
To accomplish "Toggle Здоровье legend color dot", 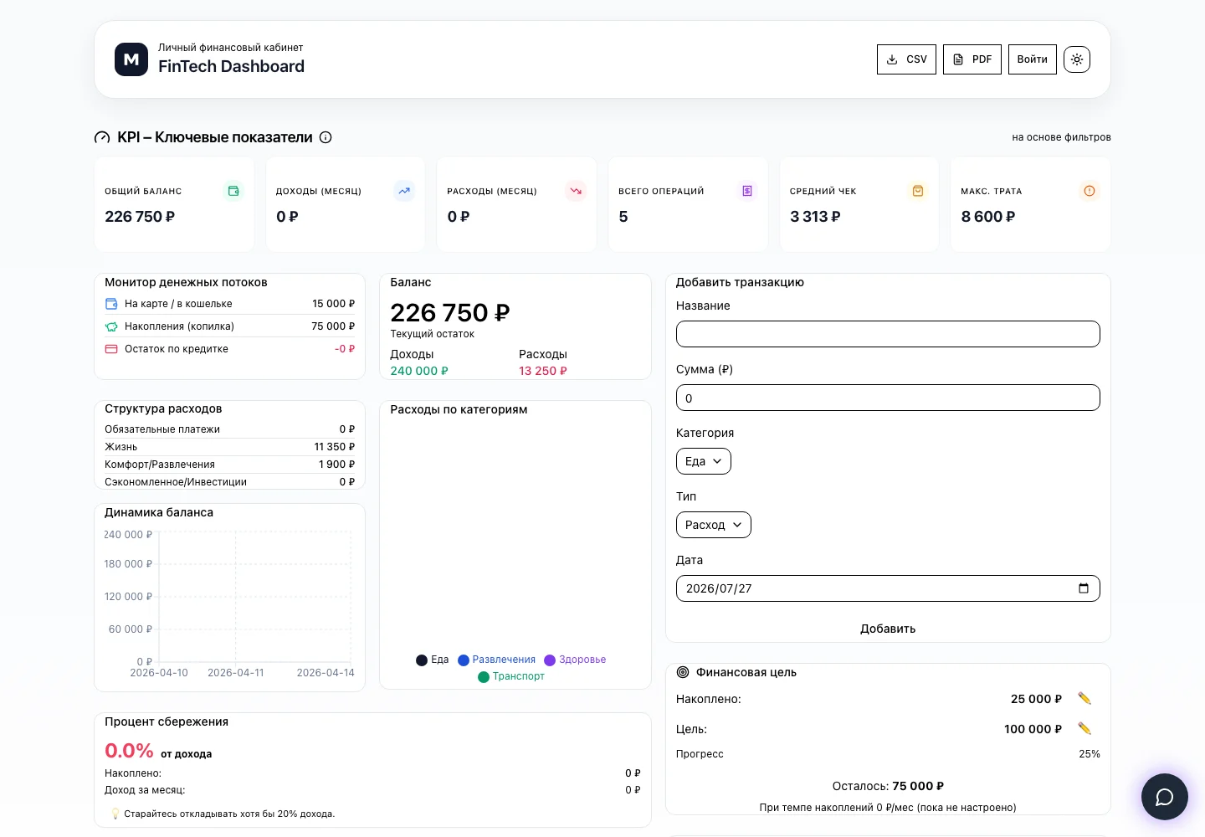I will coord(550,660).
